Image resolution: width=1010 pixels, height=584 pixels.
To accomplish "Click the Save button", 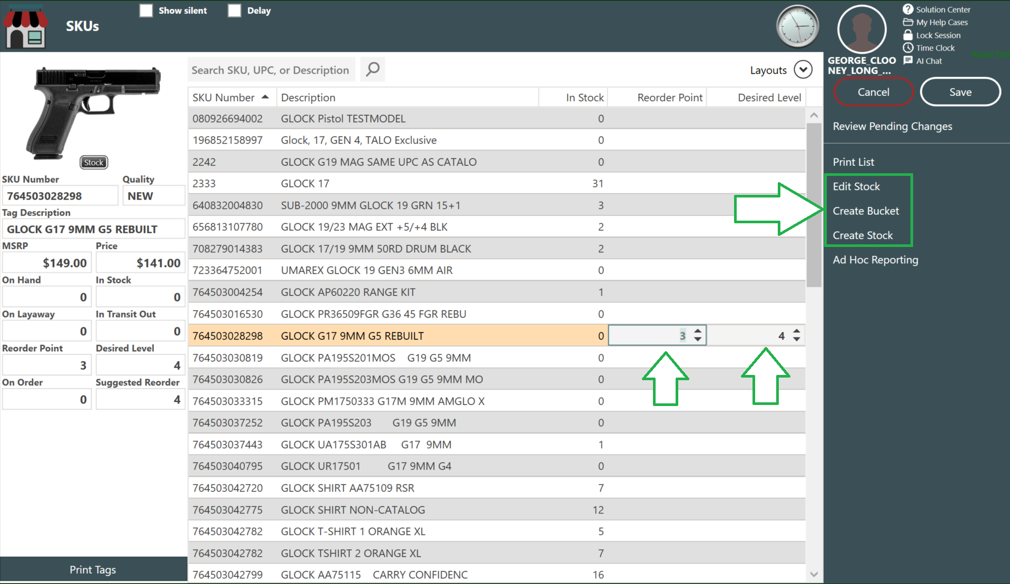I will click(x=960, y=92).
